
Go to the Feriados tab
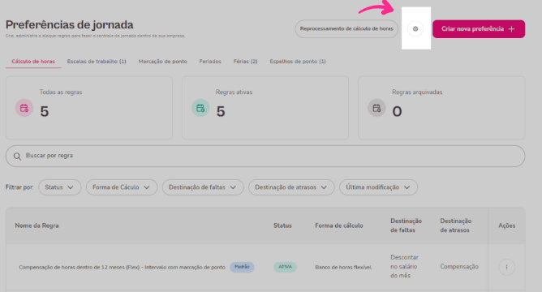(210, 62)
